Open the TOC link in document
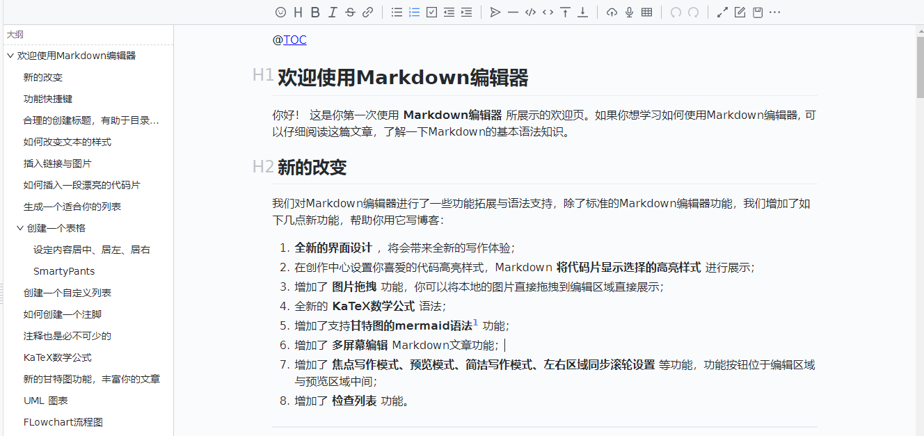This screenshot has height=436, width=924. pos(294,40)
